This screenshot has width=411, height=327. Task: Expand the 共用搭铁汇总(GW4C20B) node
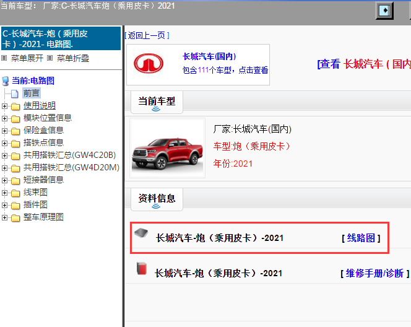tap(4, 155)
